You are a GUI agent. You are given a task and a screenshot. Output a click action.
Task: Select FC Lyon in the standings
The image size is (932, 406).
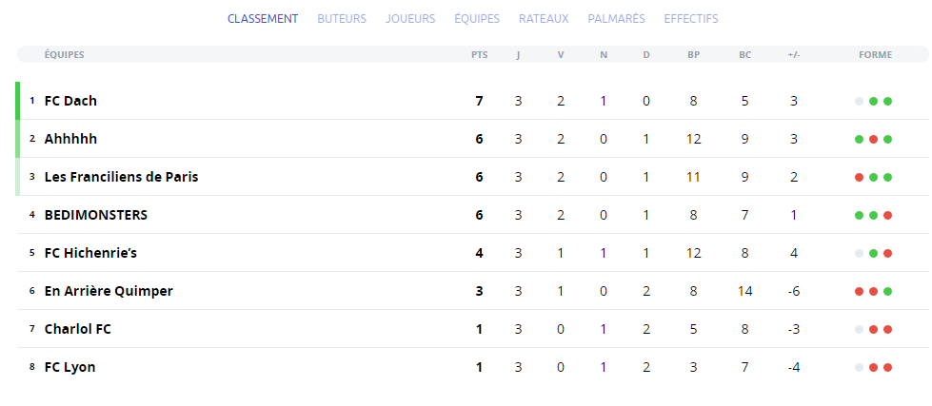click(x=70, y=367)
